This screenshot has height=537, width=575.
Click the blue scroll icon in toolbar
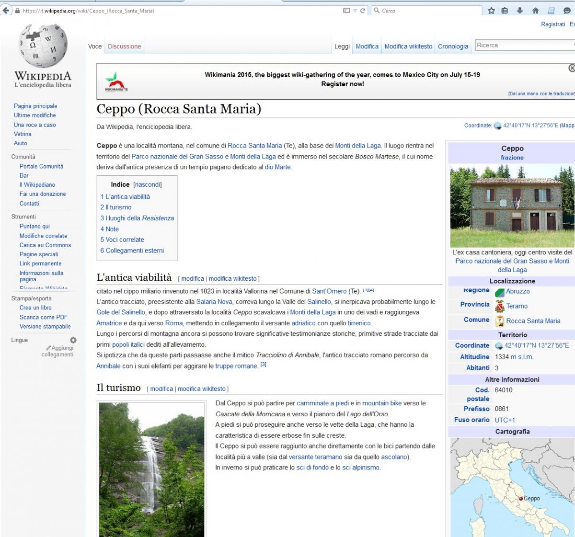pos(552,11)
